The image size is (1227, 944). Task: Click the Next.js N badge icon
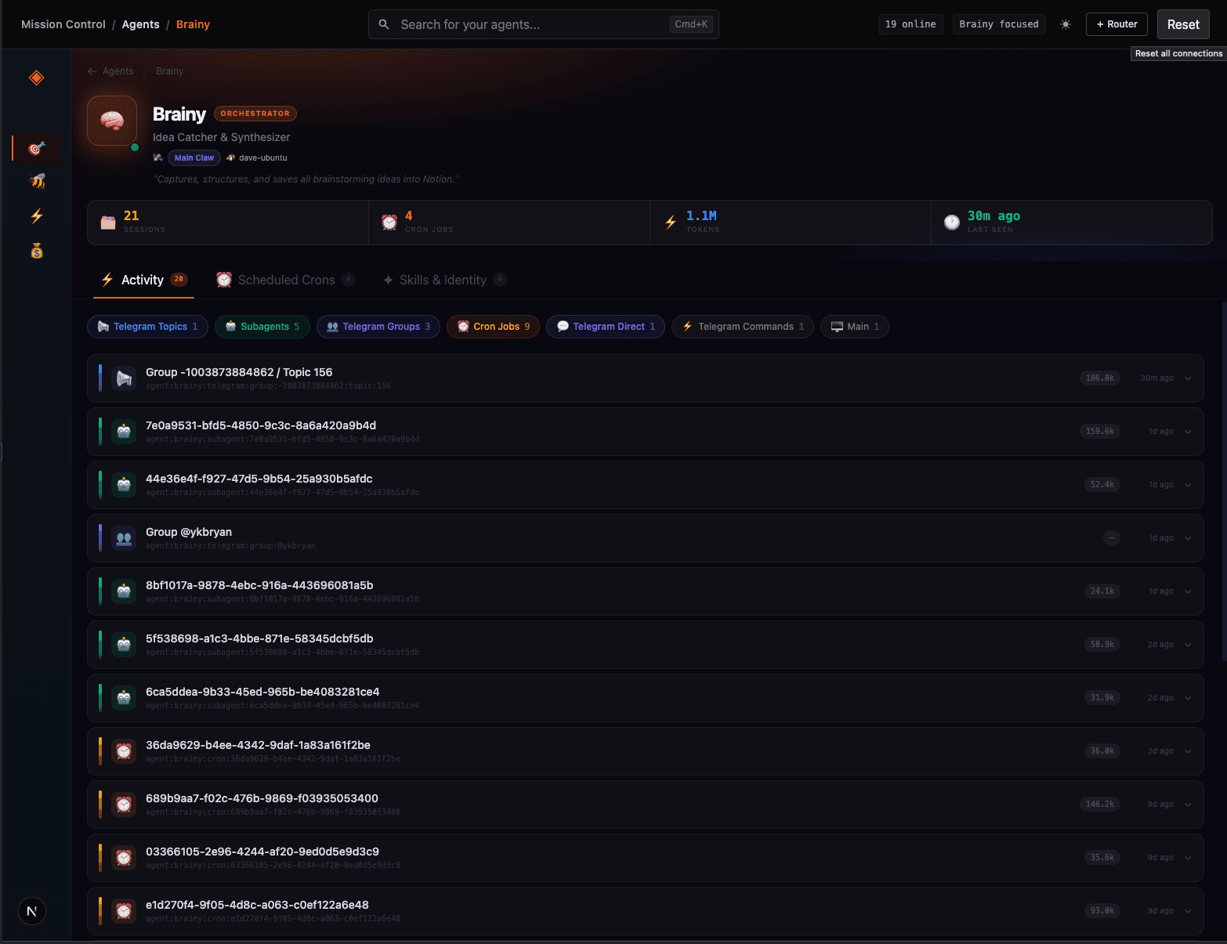coord(32,911)
